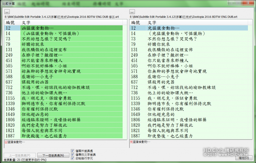Select right pane row 571 你無聊的夢想
The image size is (256, 163).
(189, 71)
